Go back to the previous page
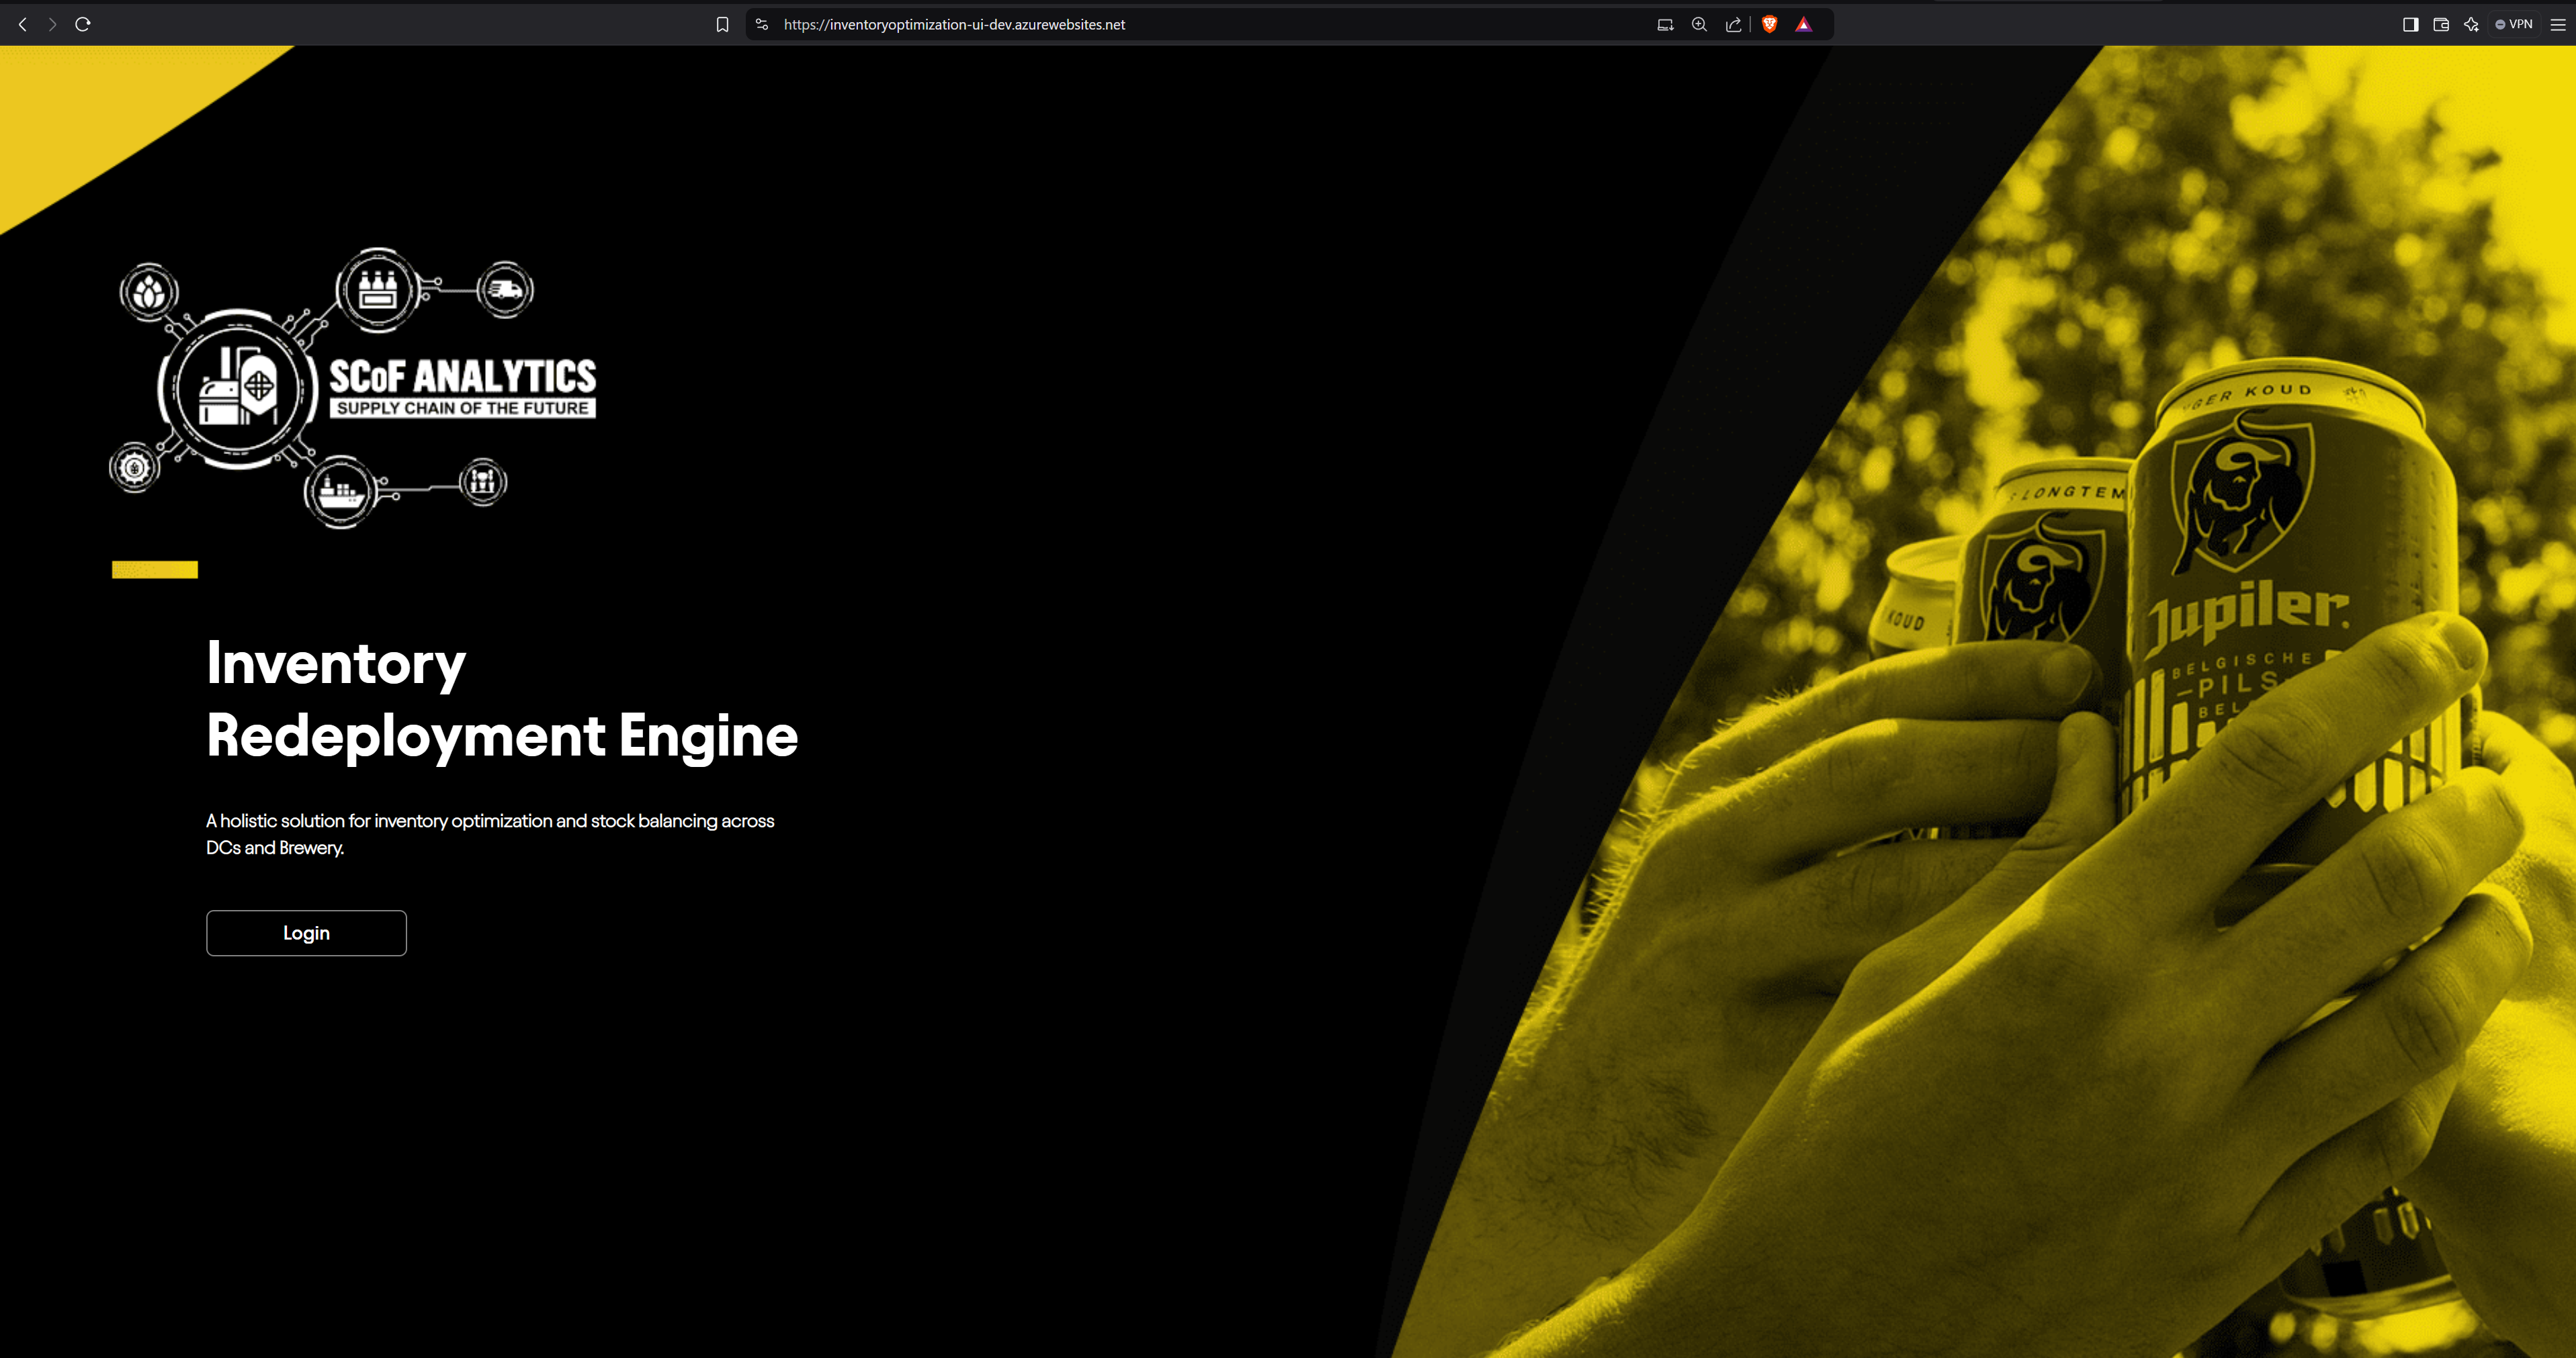 pos(23,24)
